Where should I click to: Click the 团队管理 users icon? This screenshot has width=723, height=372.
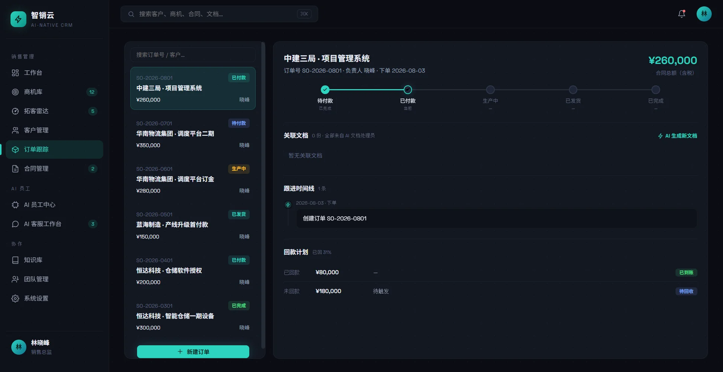click(x=15, y=279)
